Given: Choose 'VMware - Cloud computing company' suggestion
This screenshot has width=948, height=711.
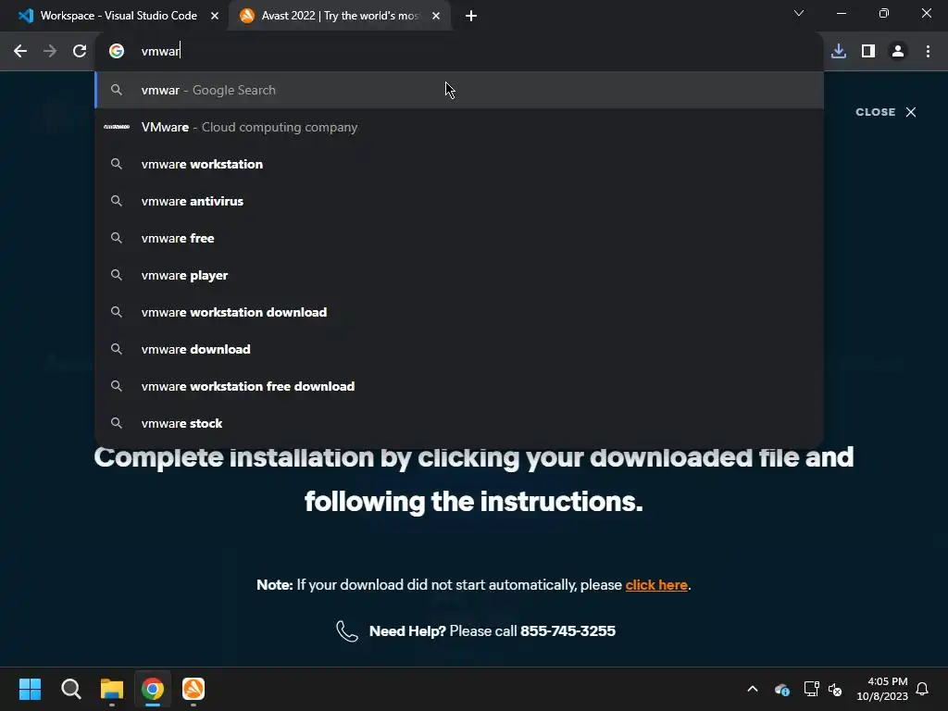Looking at the screenshot, I should pyautogui.click(x=459, y=127).
